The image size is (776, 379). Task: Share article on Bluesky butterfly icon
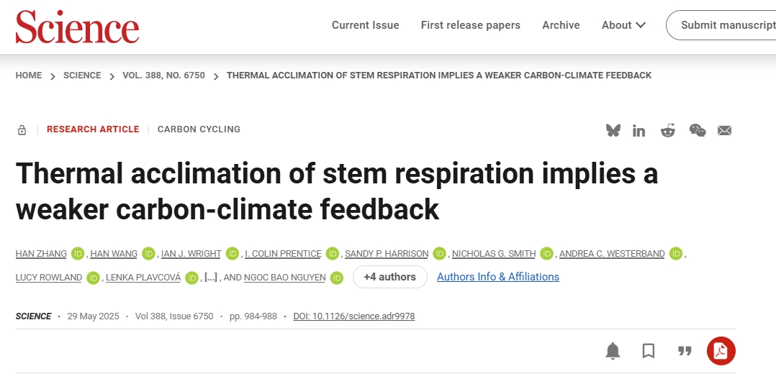[613, 130]
